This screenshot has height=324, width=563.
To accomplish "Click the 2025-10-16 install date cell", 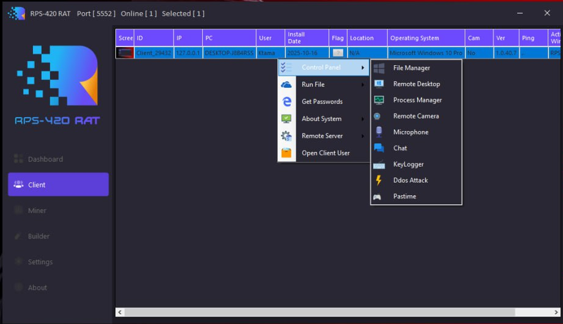I will tap(307, 52).
